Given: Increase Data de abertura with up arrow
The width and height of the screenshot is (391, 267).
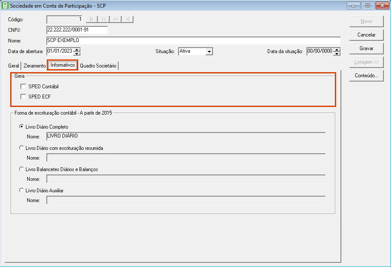Looking at the screenshot, I should pos(76,49).
